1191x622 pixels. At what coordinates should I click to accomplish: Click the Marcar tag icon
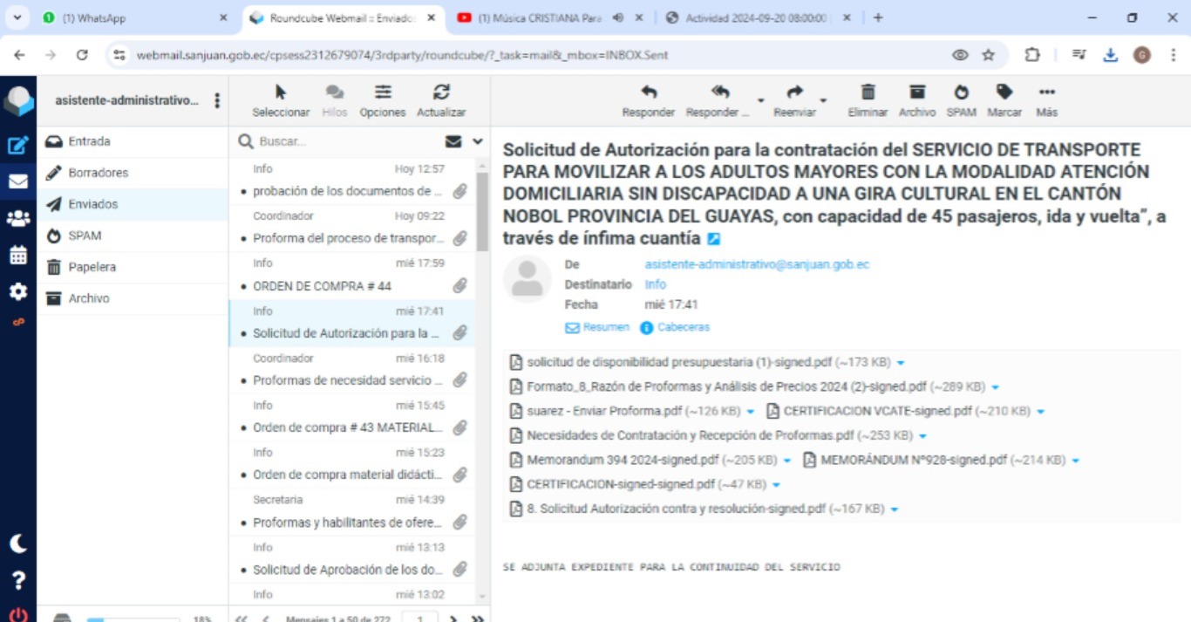[x=1004, y=92]
